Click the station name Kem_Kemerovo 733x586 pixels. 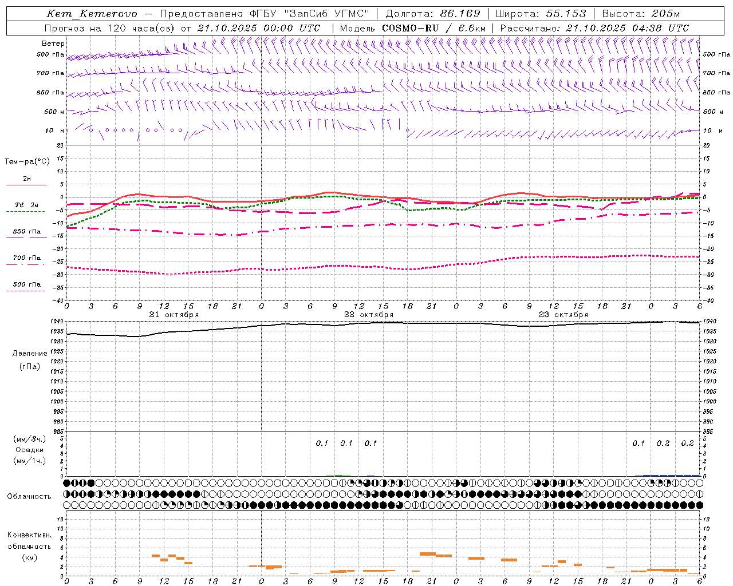[x=92, y=14]
